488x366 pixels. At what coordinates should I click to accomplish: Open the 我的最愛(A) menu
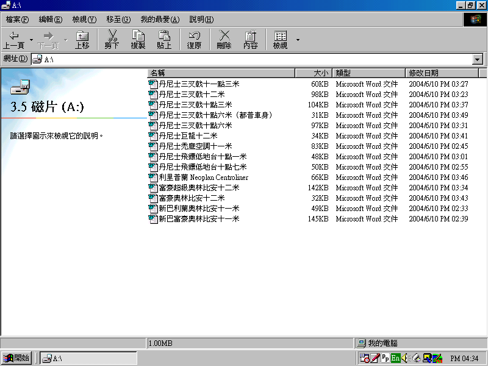(x=160, y=20)
